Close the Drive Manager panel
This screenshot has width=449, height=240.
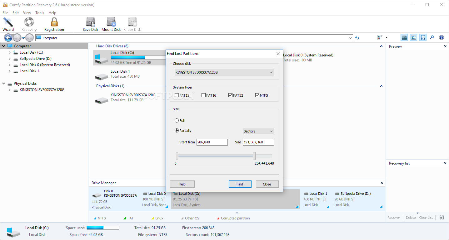click(x=382, y=183)
